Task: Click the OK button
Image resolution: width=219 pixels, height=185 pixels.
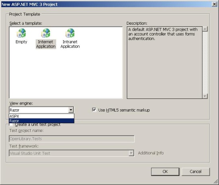Action: point(165,171)
